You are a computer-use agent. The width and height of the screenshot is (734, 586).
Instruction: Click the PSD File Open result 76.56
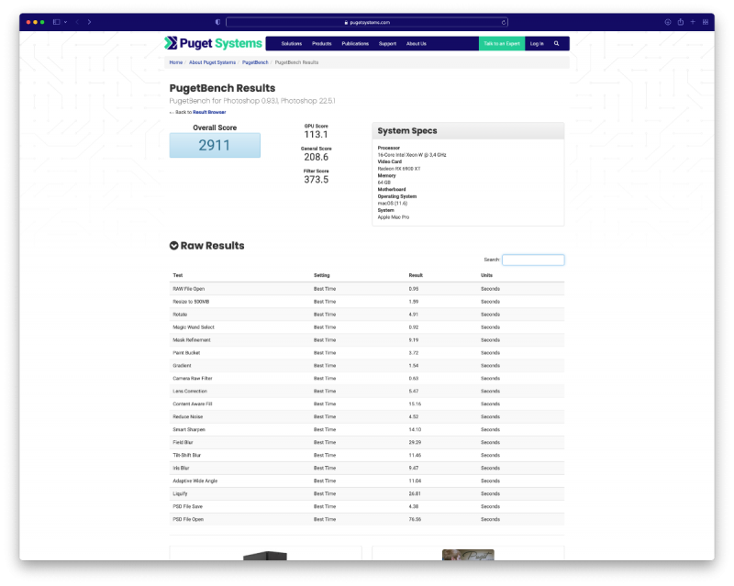tap(415, 520)
